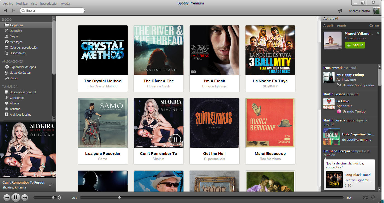Open Enrique Iglesias artist link
Image resolution: width=384 pixels, height=203 pixels.
(x=214, y=86)
